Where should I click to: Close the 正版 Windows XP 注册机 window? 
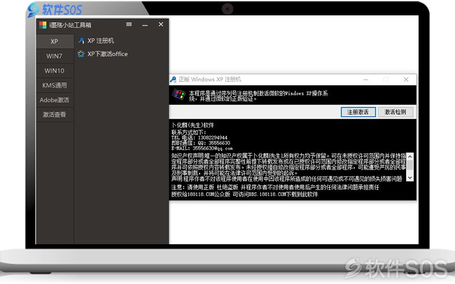click(x=406, y=80)
